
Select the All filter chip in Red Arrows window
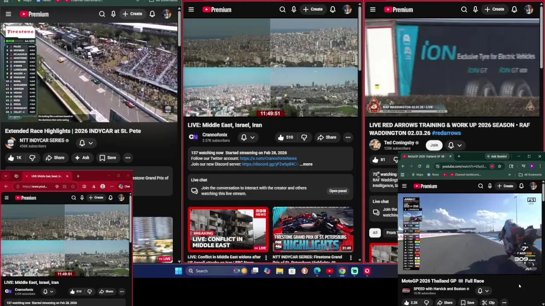375,232
